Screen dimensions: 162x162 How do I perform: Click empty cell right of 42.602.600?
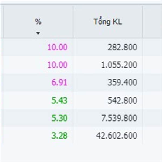click(152, 136)
